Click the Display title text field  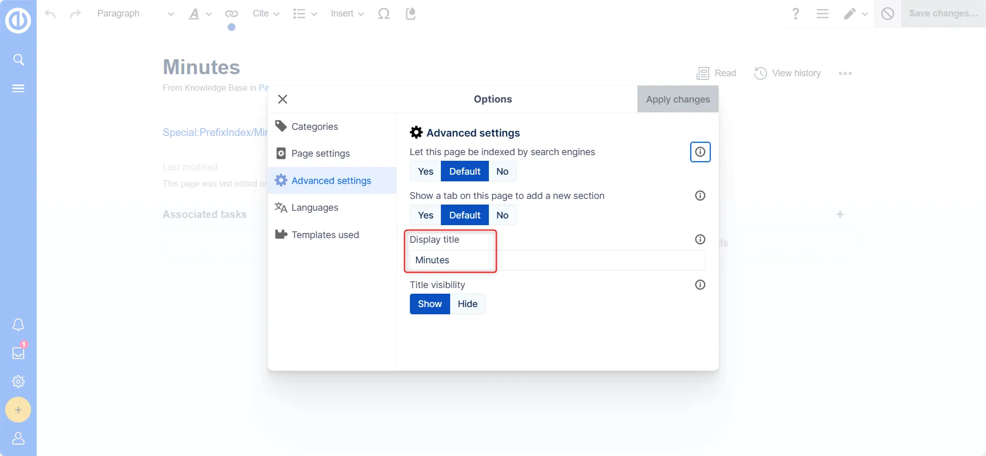[556, 260]
